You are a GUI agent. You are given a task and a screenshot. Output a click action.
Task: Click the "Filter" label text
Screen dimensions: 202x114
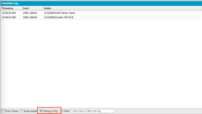67,111
